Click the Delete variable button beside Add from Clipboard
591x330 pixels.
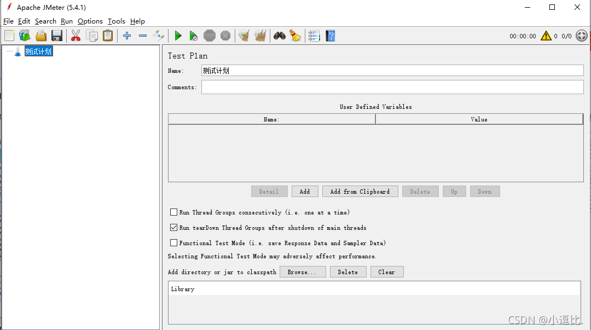(420, 191)
